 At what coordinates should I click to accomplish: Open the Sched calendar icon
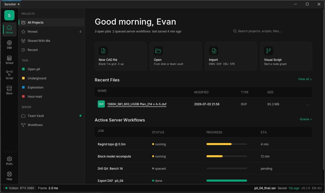pos(9,58)
